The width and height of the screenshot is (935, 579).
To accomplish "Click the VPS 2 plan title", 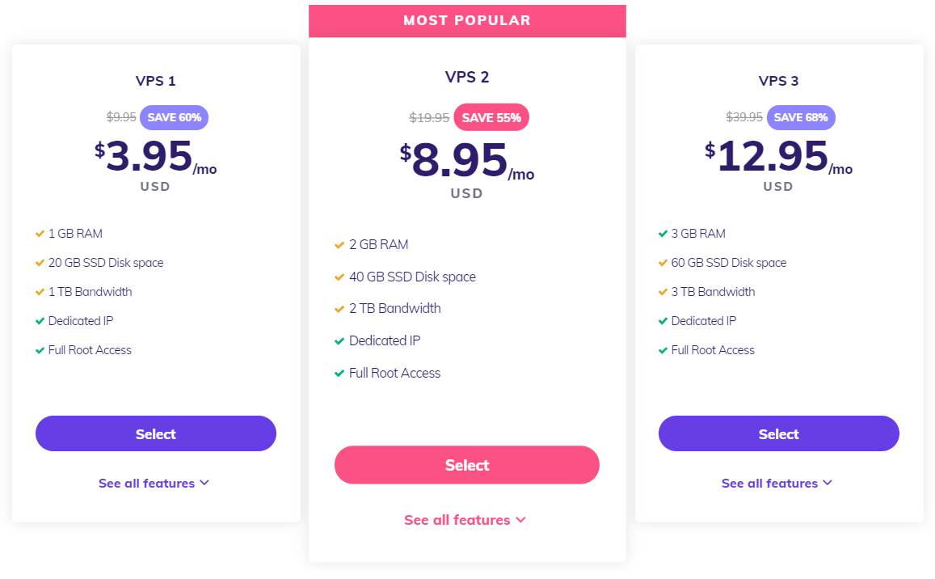I will pos(466,77).
